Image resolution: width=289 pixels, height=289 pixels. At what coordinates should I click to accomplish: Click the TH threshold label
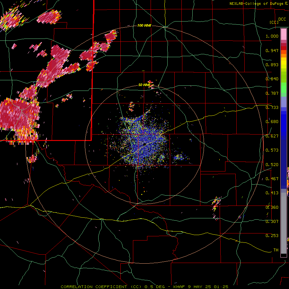276,250
